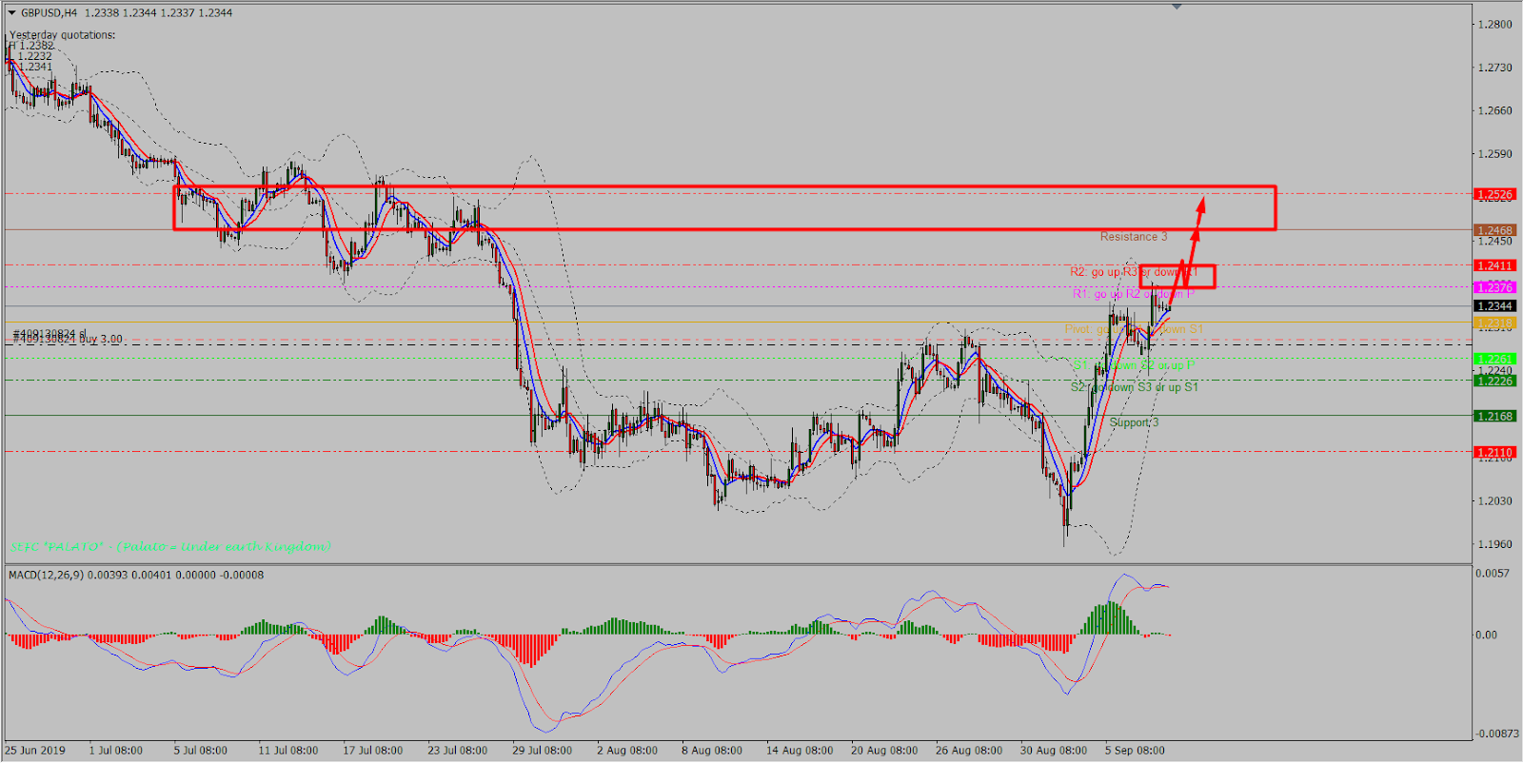Click the dropdown triangle beside GBPUSD,H4

click(11, 13)
